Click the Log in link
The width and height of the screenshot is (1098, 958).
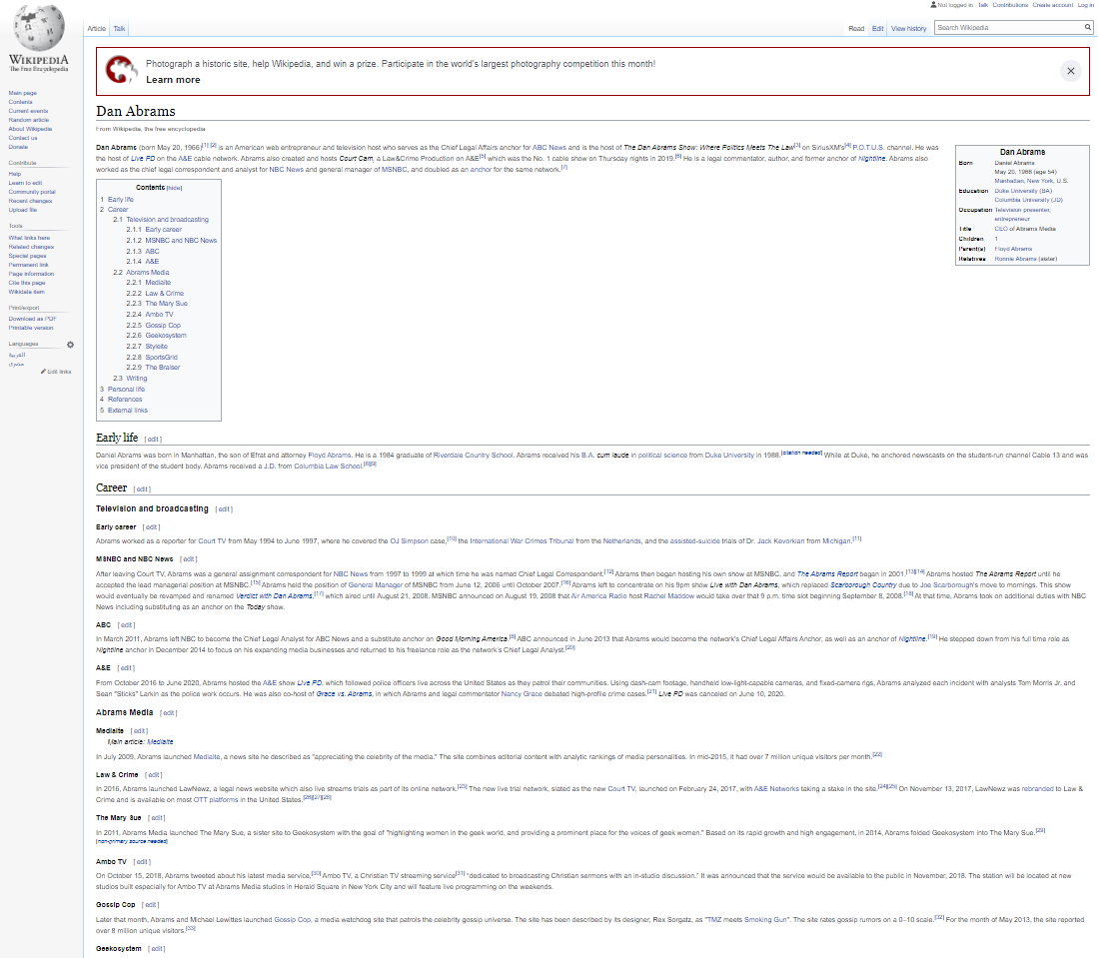[1085, 5]
